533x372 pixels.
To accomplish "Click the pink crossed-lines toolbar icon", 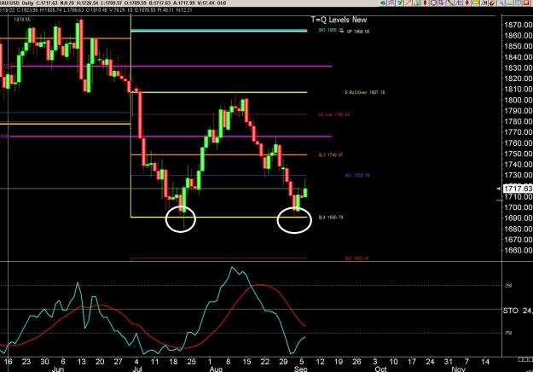I will click(x=391, y=3).
